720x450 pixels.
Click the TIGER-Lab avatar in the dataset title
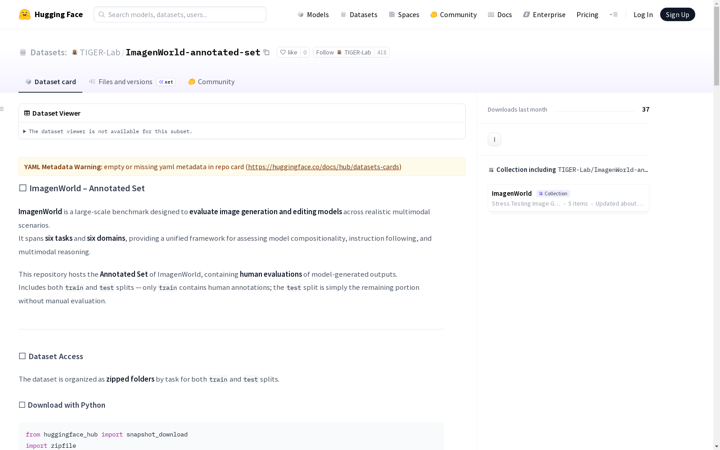pyautogui.click(x=75, y=52)
